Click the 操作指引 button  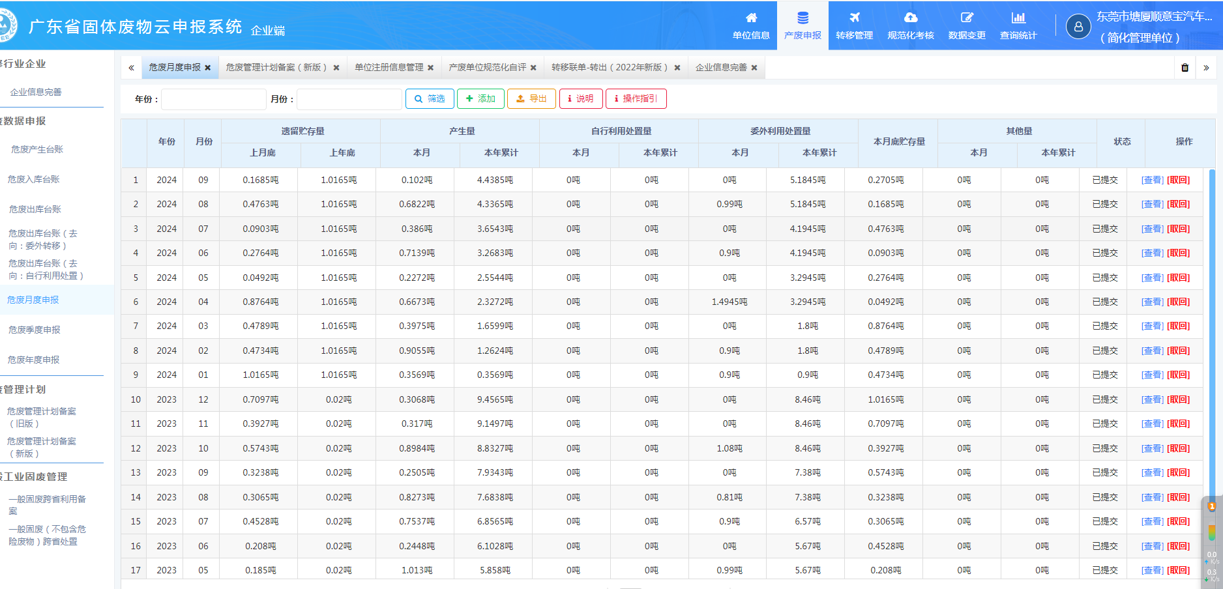[636, 99]
